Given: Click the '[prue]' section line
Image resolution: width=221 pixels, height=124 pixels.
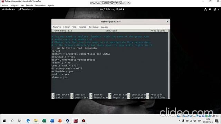Looking at the screenshot, I should pyautogui.click(x=56, y=51).
